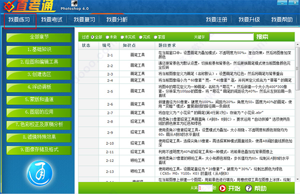Select the 完成 filter radio button
This screenshot has height=194, width=300.
(140, 37)
